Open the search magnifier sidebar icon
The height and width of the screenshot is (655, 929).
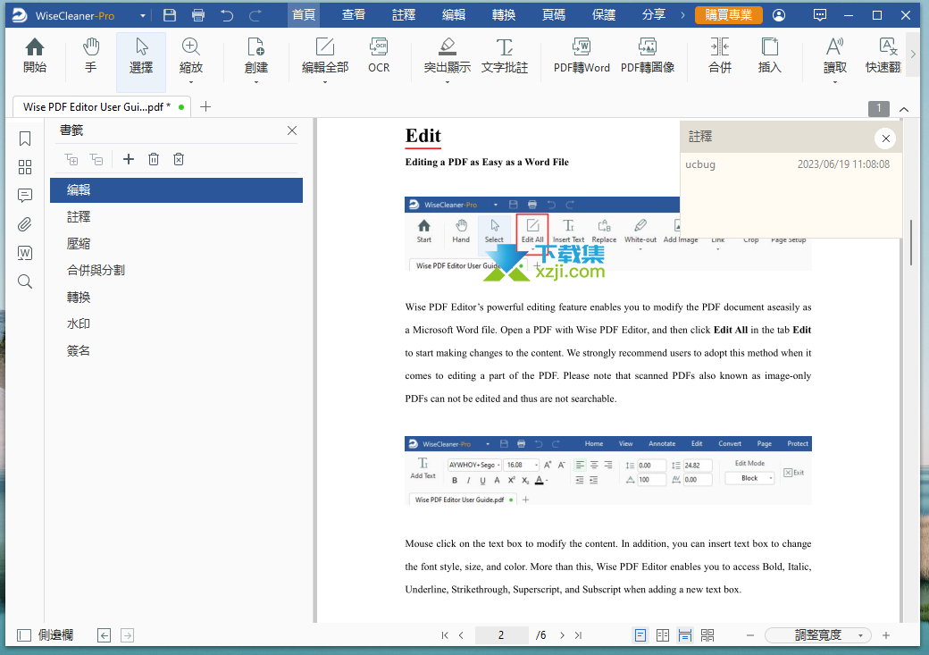[25, 281]
